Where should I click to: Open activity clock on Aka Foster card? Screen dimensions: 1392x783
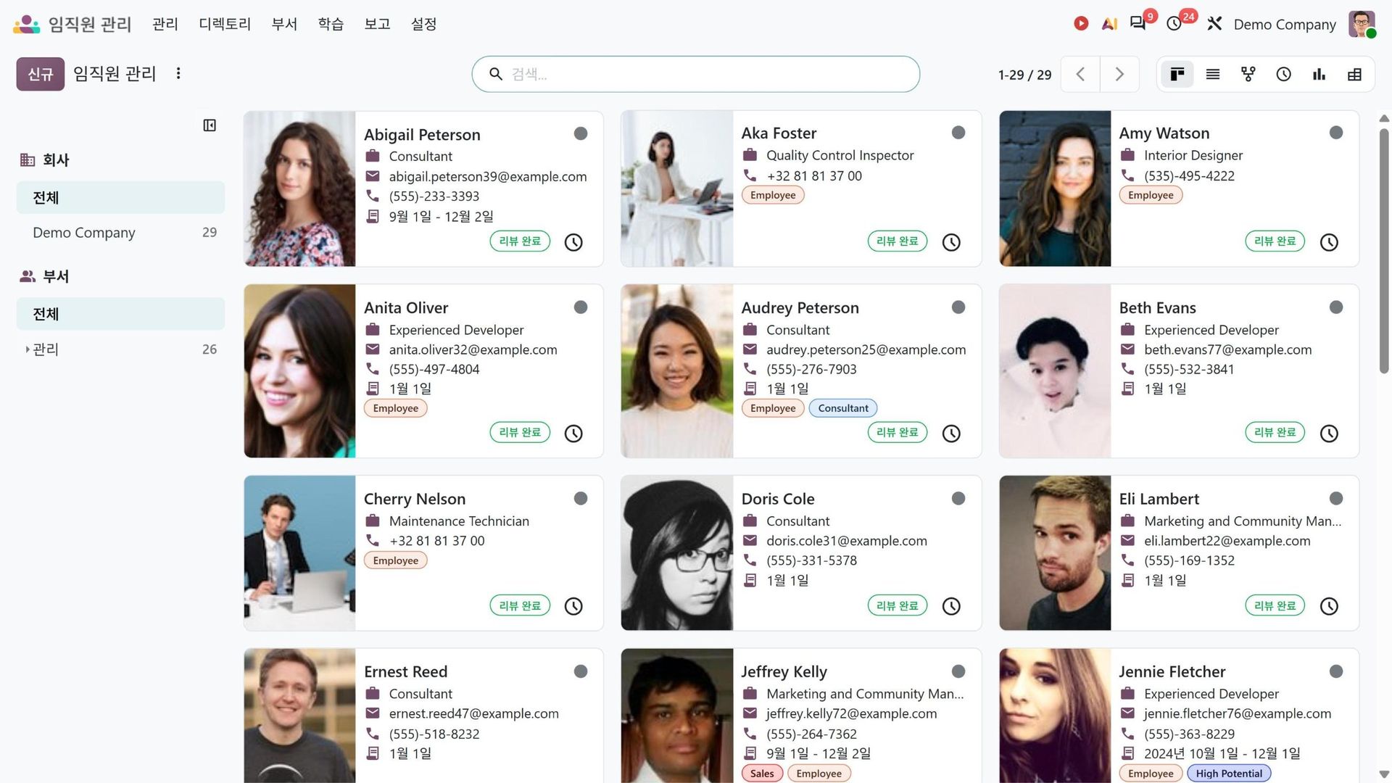pos(951,242)
